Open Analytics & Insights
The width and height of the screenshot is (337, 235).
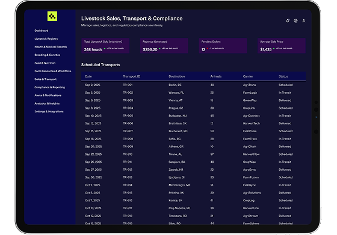point(47,103)
